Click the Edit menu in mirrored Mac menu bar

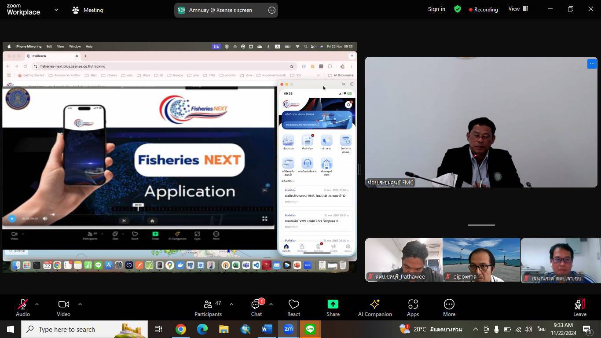tap(49, 46)
